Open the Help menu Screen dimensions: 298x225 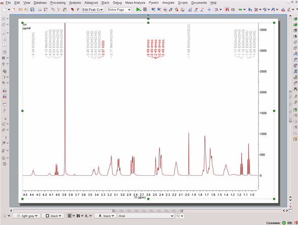point(213,3)
